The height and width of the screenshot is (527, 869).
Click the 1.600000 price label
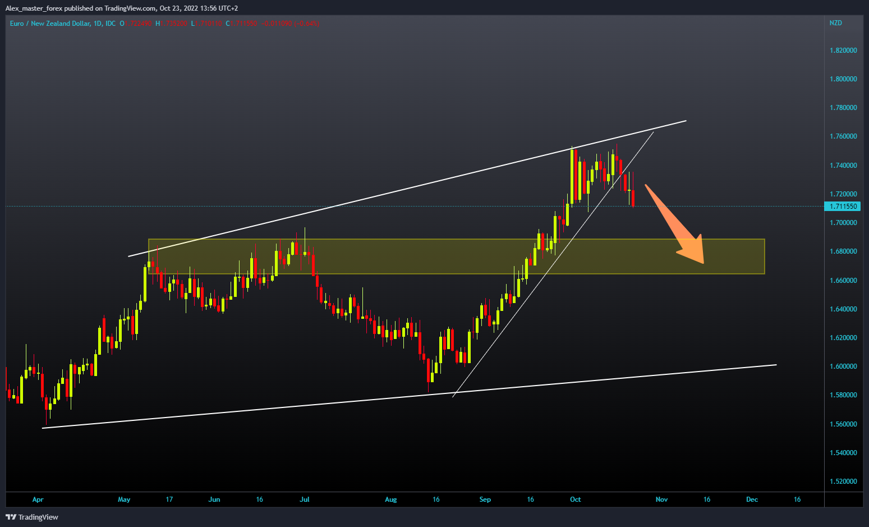tap(843, 366)
